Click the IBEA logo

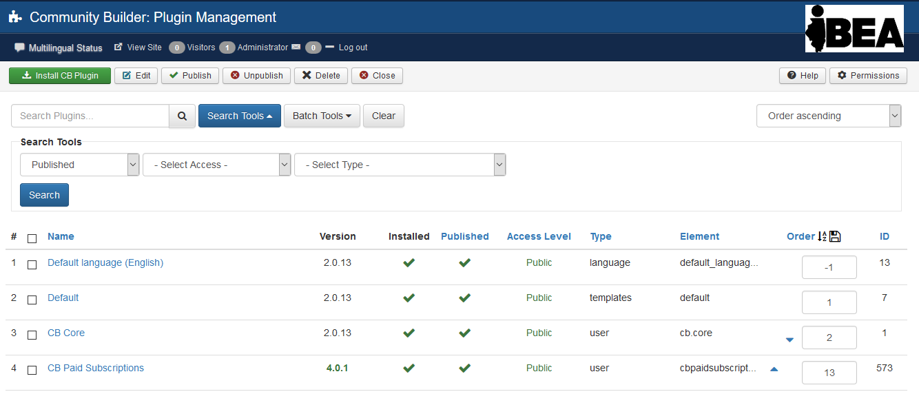click(854, 28)
